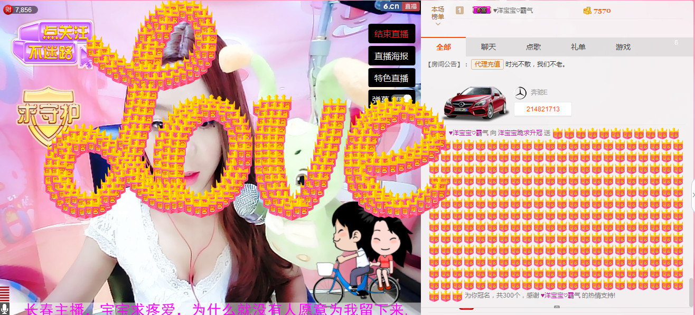Click the 6.cn logo on the video
Screen dimensions: 695x315
[391, 6]
